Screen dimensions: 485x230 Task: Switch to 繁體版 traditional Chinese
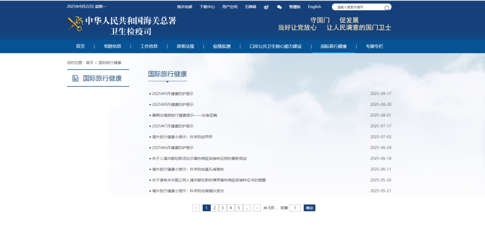[x=295, y=7]
